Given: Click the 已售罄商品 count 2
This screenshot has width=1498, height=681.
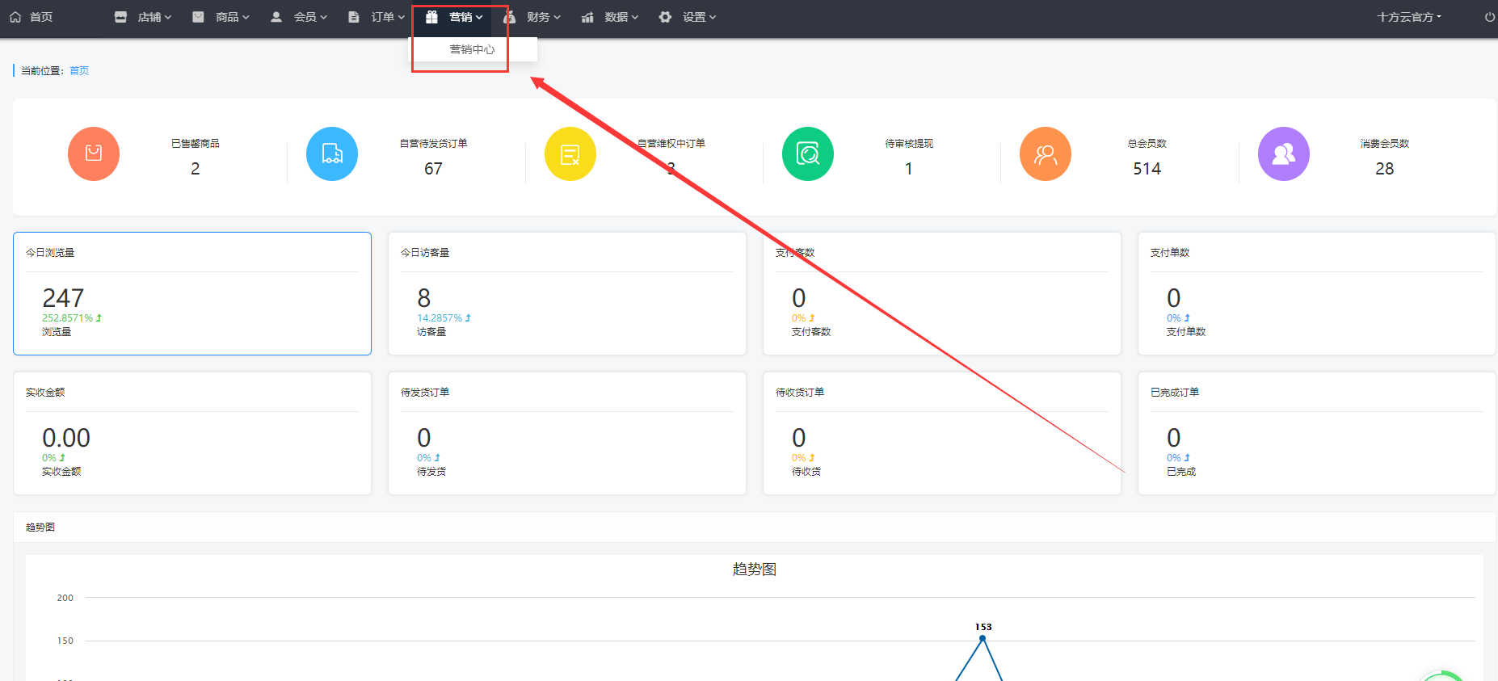Looking at the screenshot, I should 196,169.
